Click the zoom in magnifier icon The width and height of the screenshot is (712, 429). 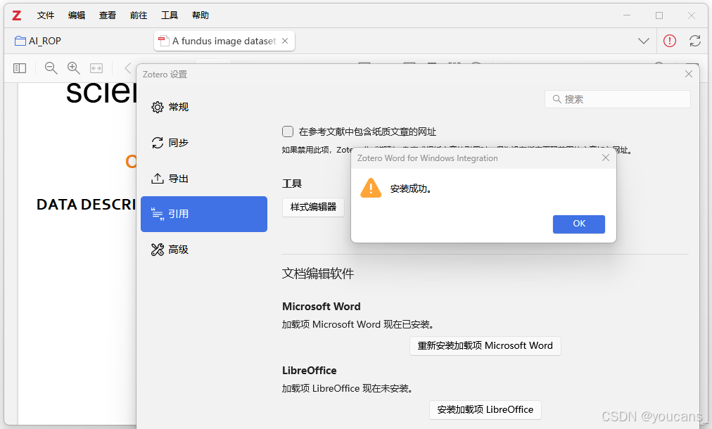[74, 68]
